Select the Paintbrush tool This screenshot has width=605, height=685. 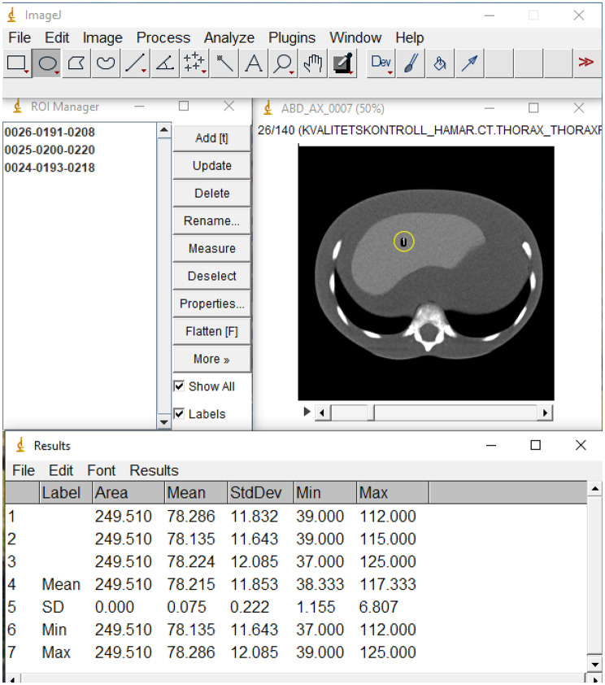tap(411, 63)
